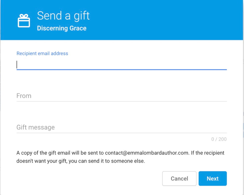Click the 'Send a gift' heading
Image resolution: width=244 pixels, height=195 pixels.
click(63, 16)
